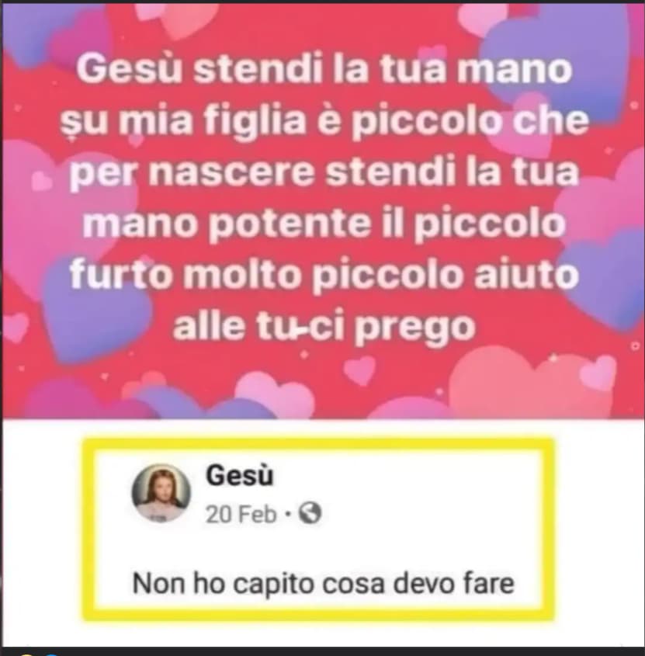Click the big pink heart at bottom right of image
The width and height of the screenshot is (645, 656).
531,383
